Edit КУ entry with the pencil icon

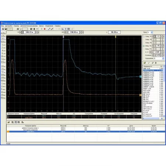153,63
